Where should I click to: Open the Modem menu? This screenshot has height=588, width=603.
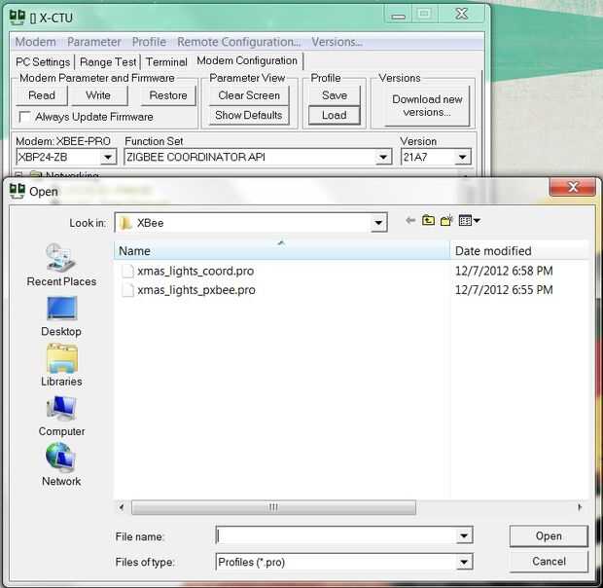[35, 42]
